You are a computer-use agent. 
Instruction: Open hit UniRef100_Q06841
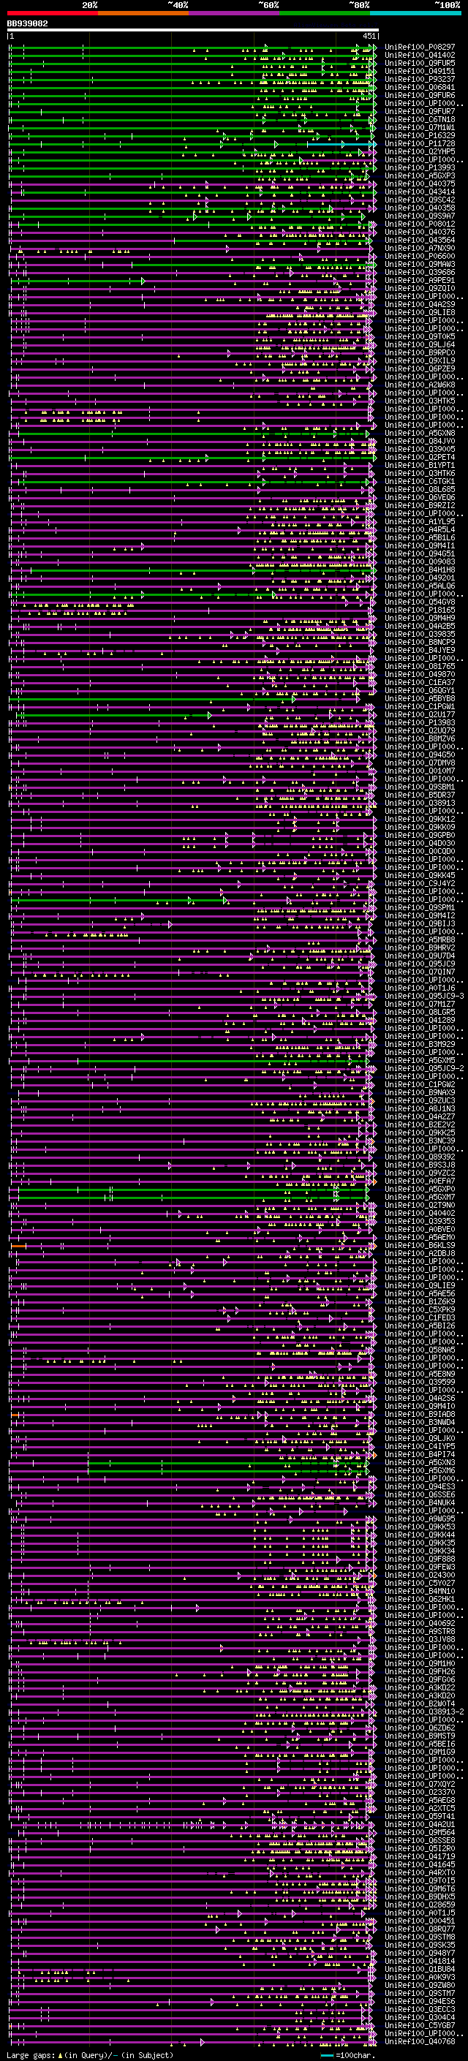coord(420,87)
